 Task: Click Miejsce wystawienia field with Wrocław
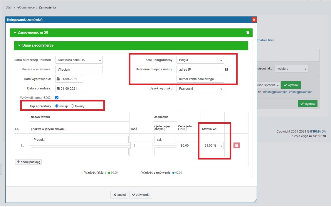(x=79, y=69)
